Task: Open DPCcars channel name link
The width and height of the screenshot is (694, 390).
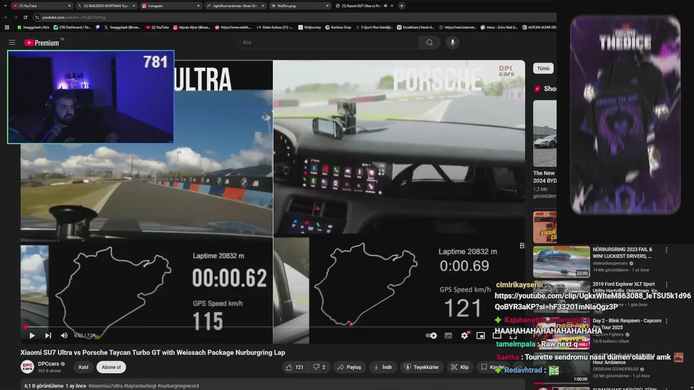Action: (x=48, y=364)
